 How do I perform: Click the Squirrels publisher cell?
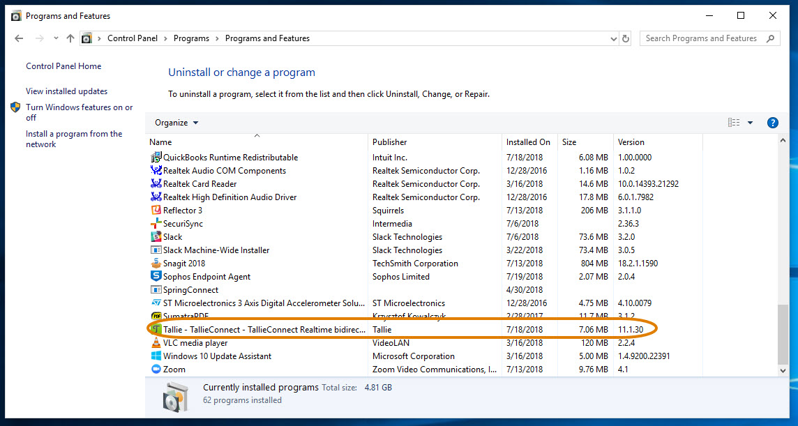pos(389,210)
